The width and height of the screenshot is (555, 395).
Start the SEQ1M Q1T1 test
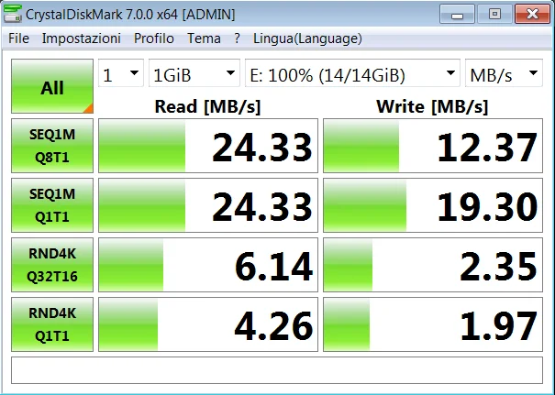52,205
